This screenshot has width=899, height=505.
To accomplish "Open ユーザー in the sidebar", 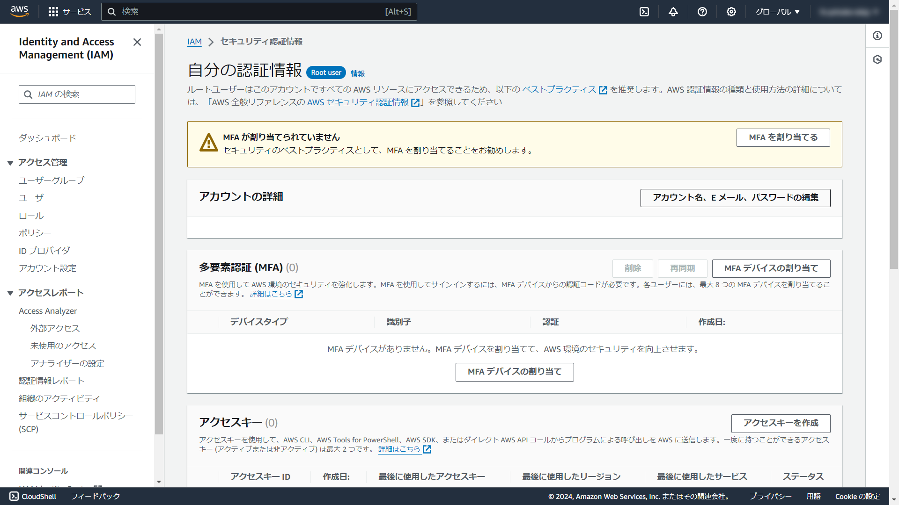I will coord(35,198).
